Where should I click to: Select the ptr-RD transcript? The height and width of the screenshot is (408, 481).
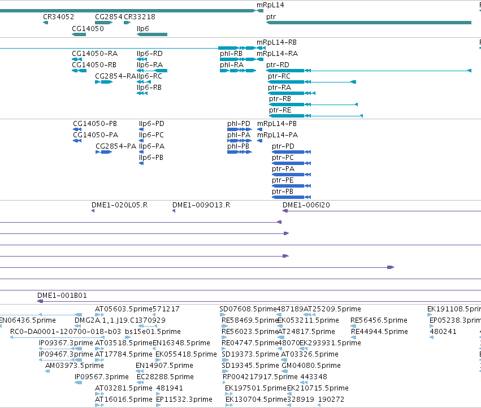pos(369,71)
